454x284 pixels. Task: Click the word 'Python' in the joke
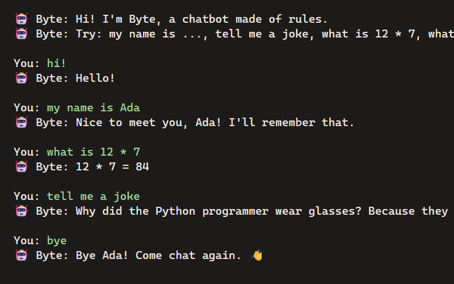pos(175,211)
